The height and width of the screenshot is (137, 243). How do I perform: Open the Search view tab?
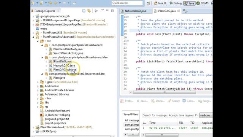click(x=174, y=101)
